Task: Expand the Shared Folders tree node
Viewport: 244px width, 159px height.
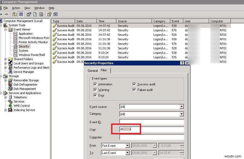Action: tap(6, 59)
